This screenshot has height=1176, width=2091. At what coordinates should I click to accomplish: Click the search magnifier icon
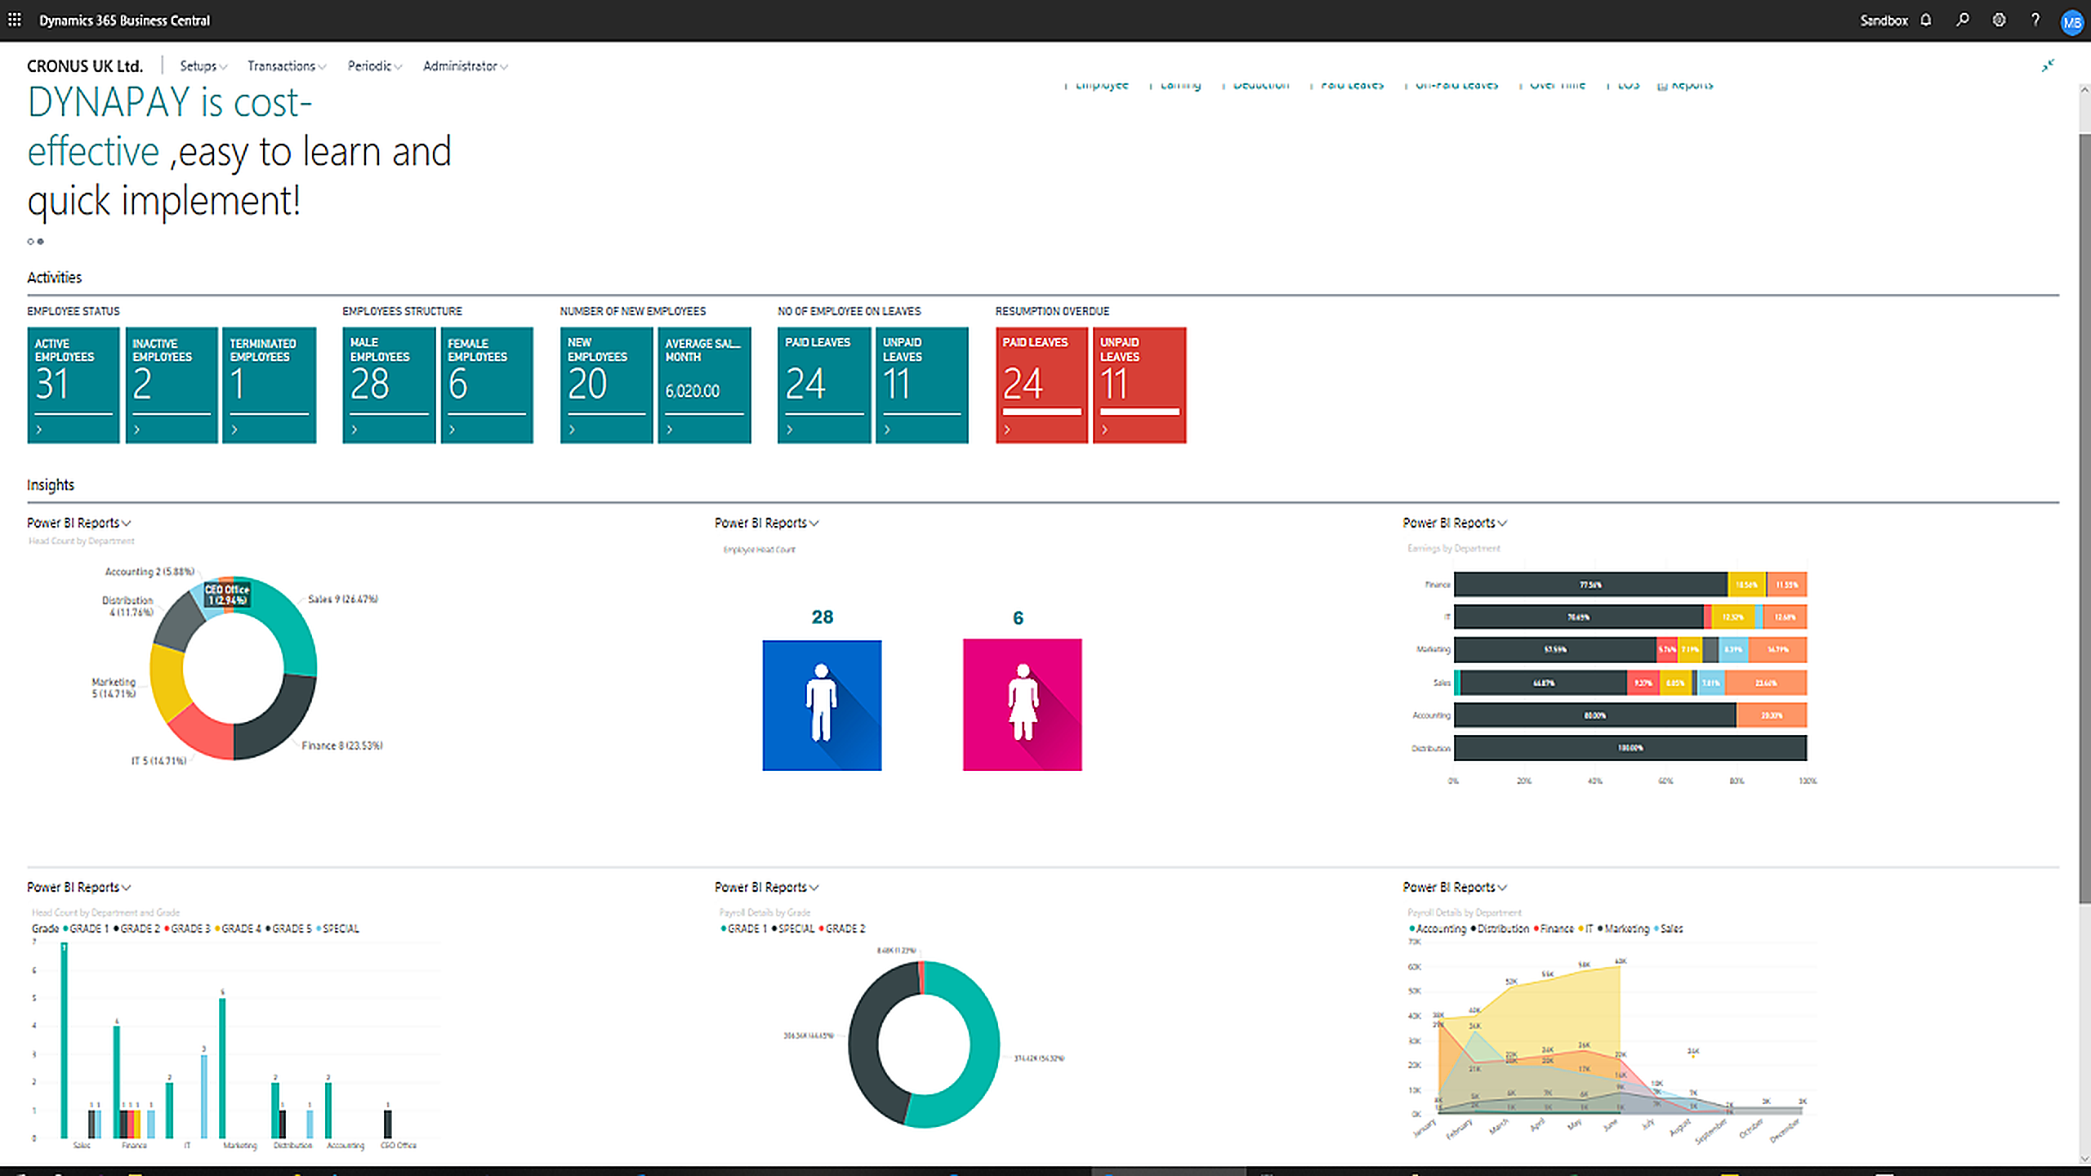pos(1962,20)
